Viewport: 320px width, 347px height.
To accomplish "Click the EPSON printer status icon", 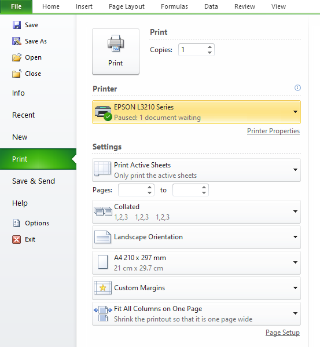I will [103, 113].
